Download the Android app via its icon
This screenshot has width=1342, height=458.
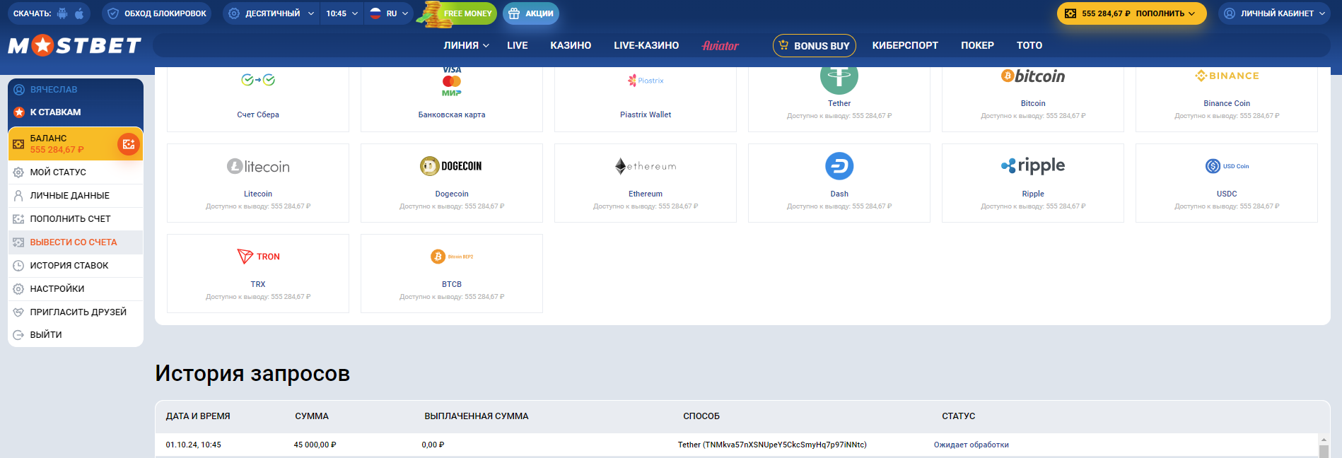(62, 13)
